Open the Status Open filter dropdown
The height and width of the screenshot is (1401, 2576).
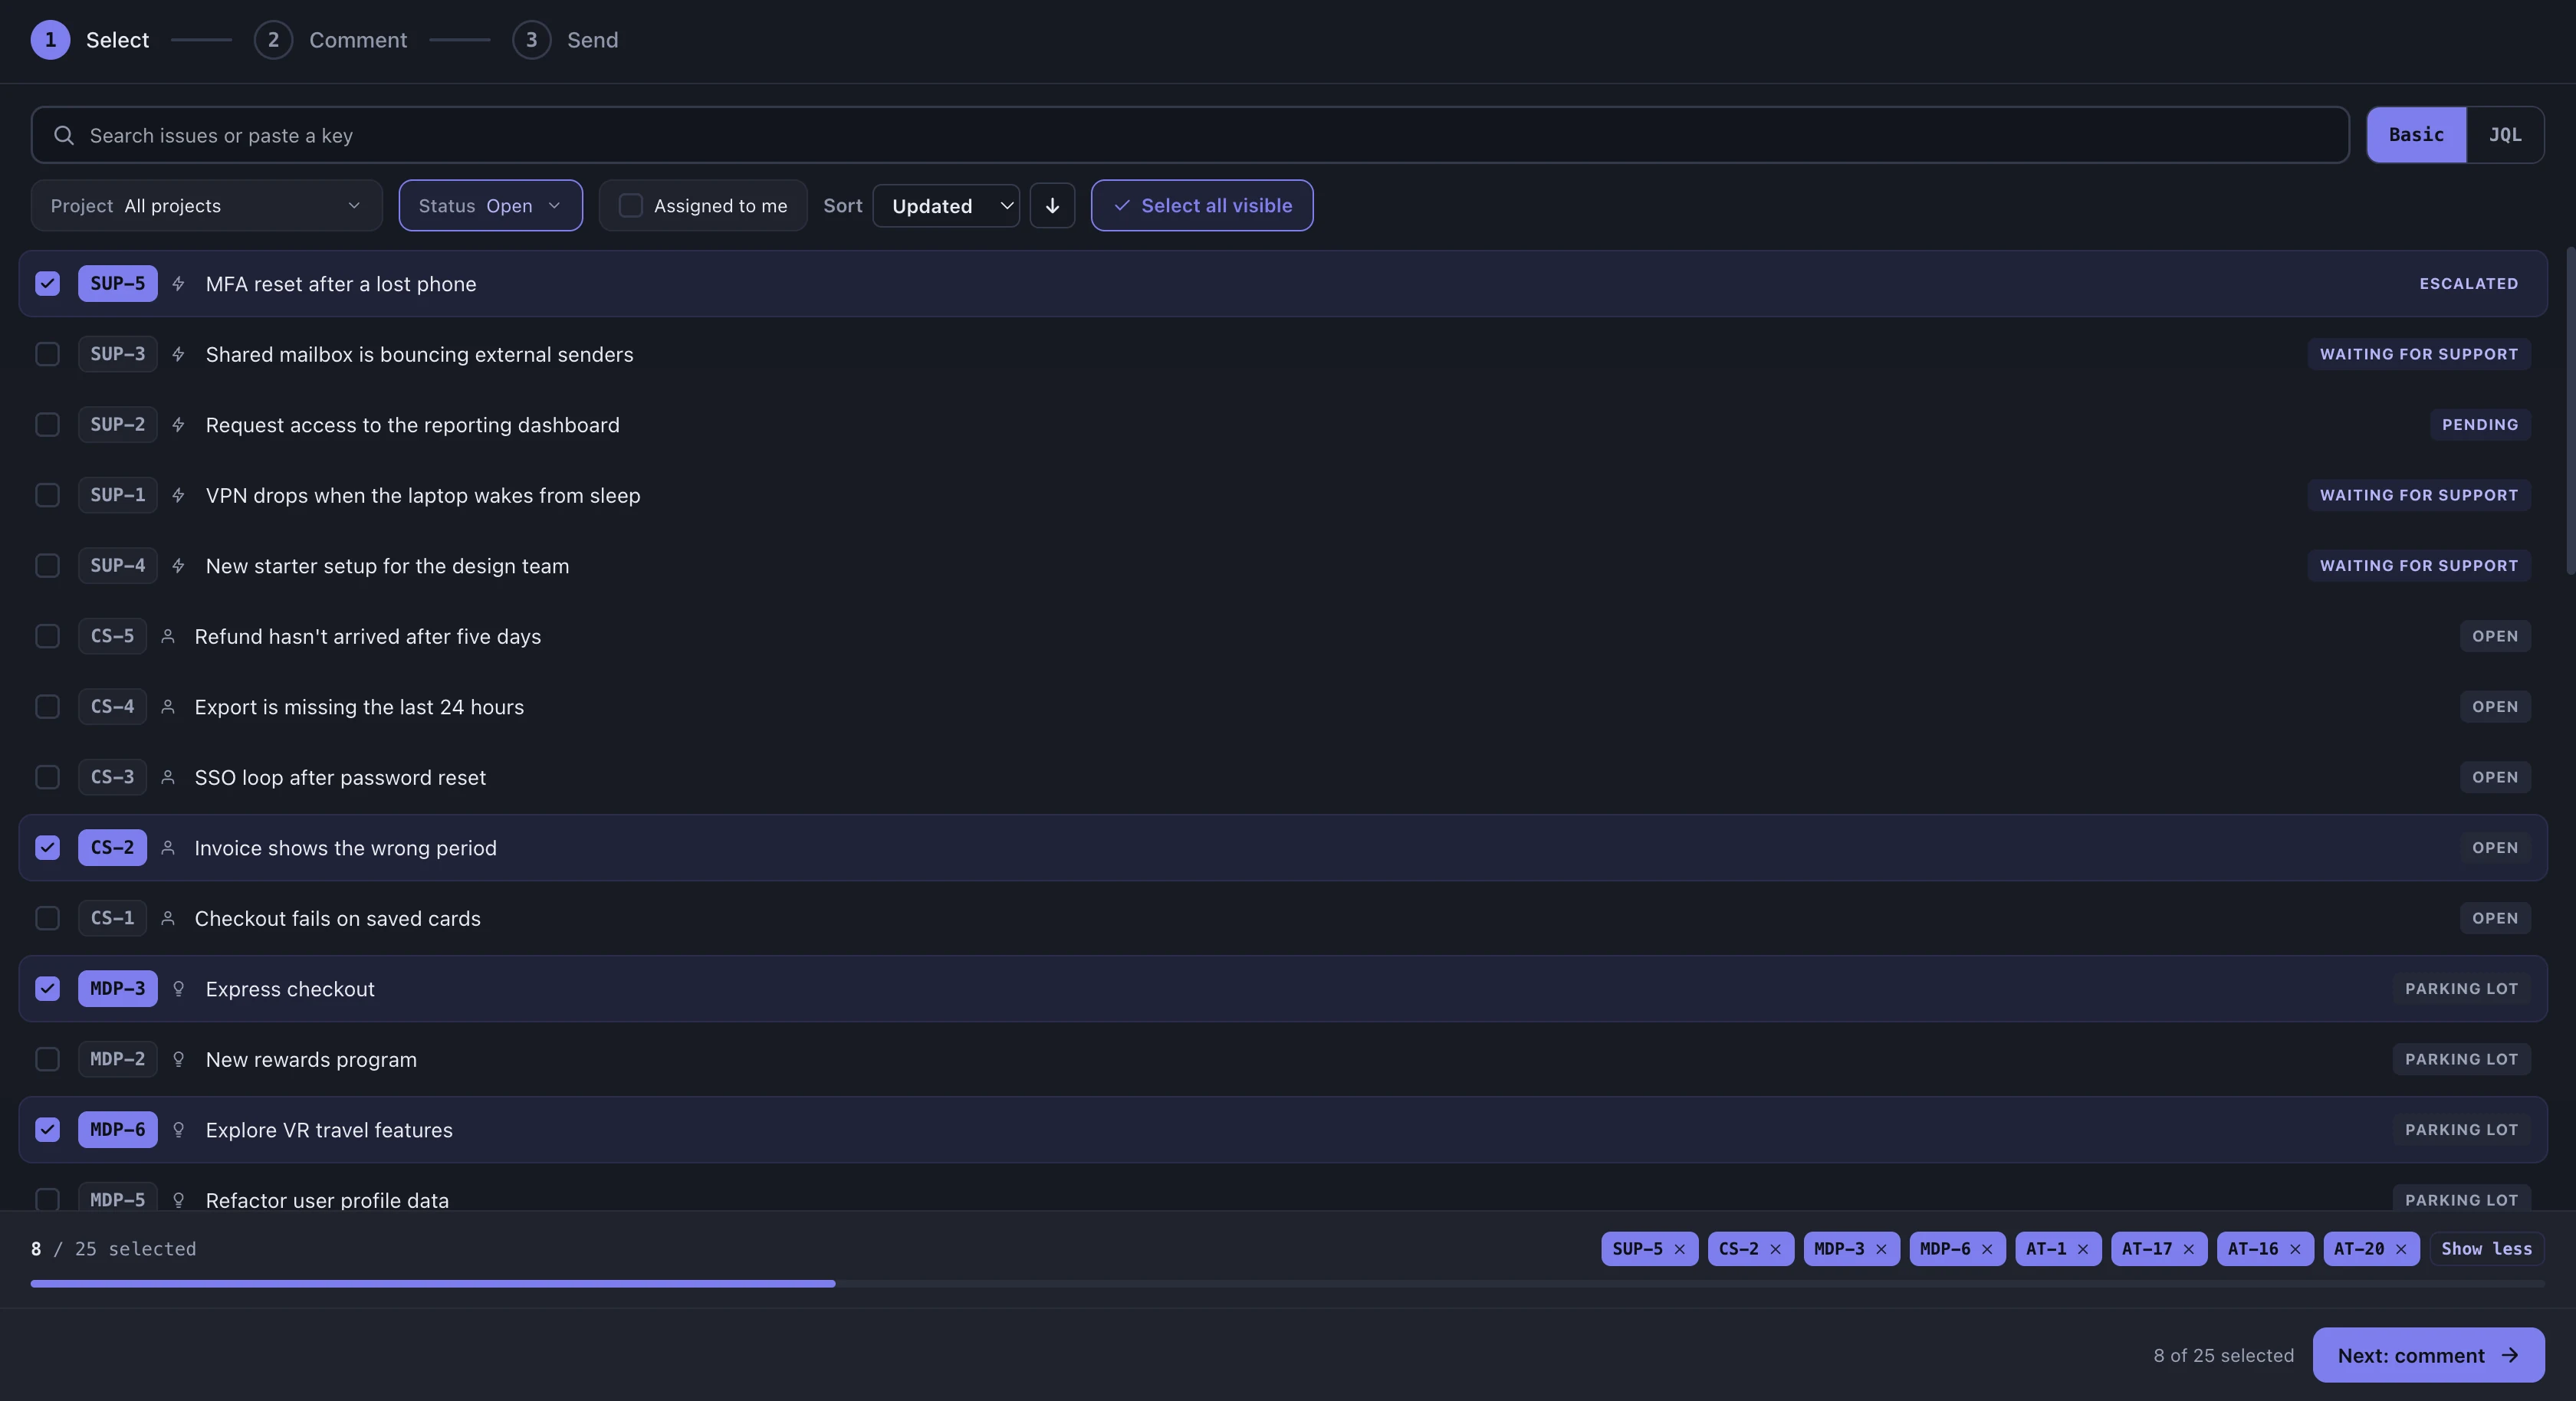(490, 205)
